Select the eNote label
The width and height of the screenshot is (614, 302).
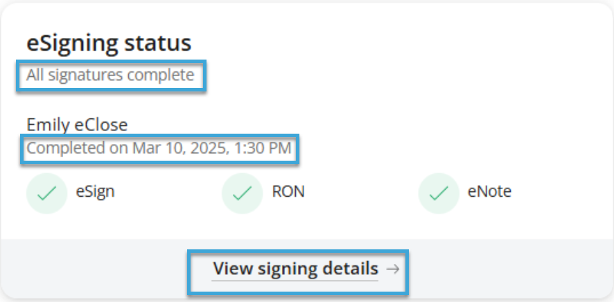point(489,192)
